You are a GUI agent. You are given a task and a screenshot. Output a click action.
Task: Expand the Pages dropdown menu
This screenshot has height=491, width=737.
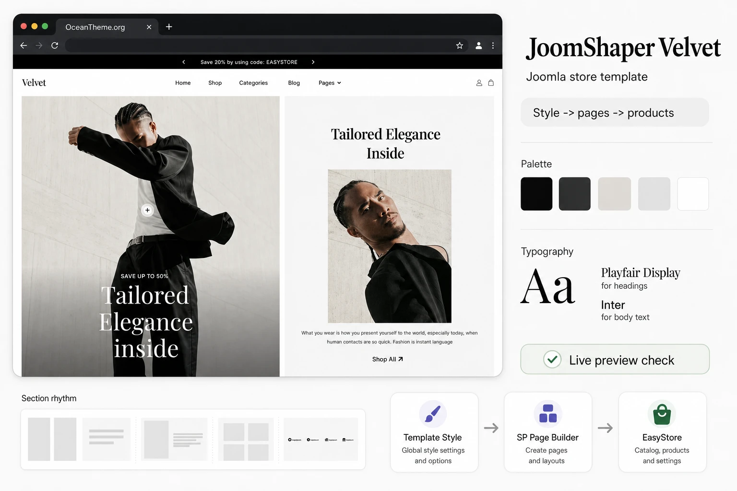[x=330, y=83]
